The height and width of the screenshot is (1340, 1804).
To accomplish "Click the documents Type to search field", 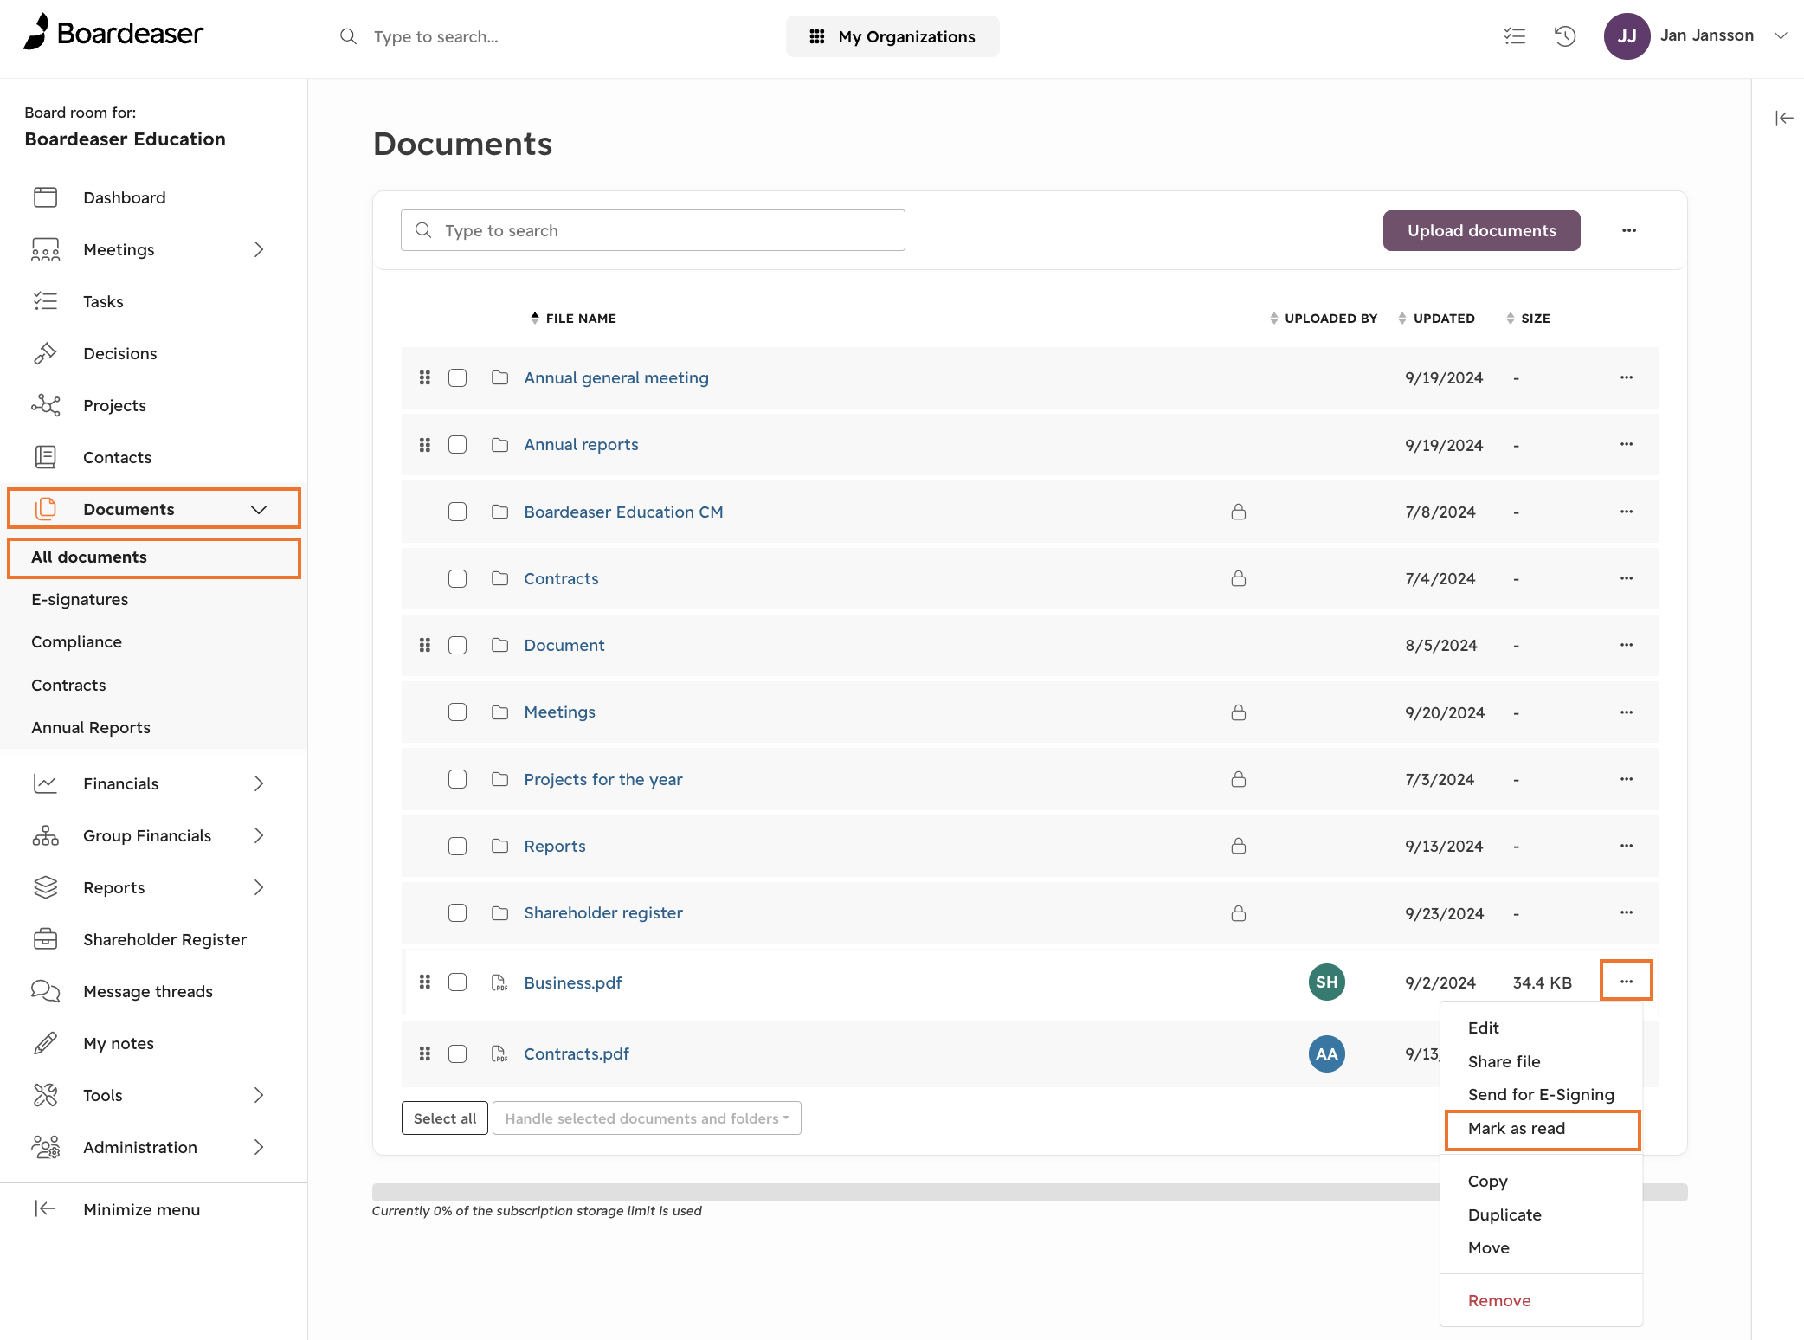I will click(x=653, y=230).
